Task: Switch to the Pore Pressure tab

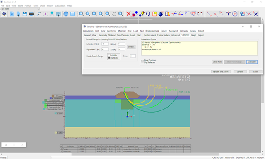Action: click(123, 35)
